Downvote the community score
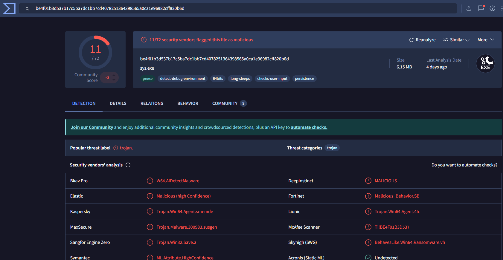 [x=114, y=80]
